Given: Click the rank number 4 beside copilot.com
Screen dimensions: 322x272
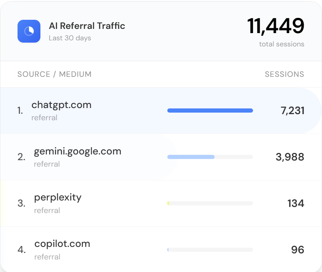Looking at the screenshot, I should pos(21,250).
